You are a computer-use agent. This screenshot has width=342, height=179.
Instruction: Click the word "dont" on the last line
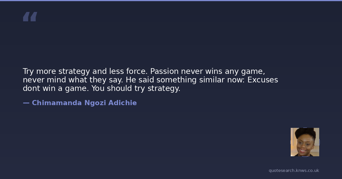(31, 88)
